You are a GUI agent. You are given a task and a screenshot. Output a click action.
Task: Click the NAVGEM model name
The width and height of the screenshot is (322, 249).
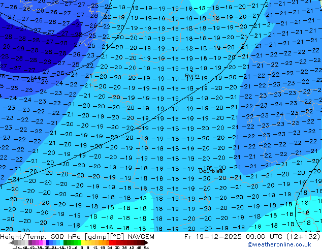141,237
